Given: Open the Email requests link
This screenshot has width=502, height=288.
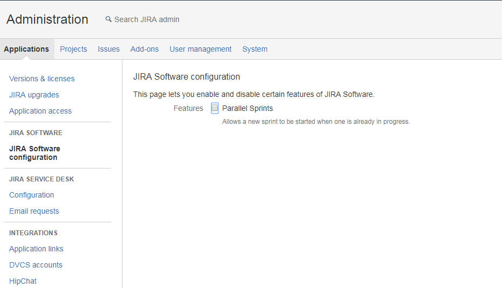Looking at the screenshot, I should pyautogui.click(x=34, y=211).
